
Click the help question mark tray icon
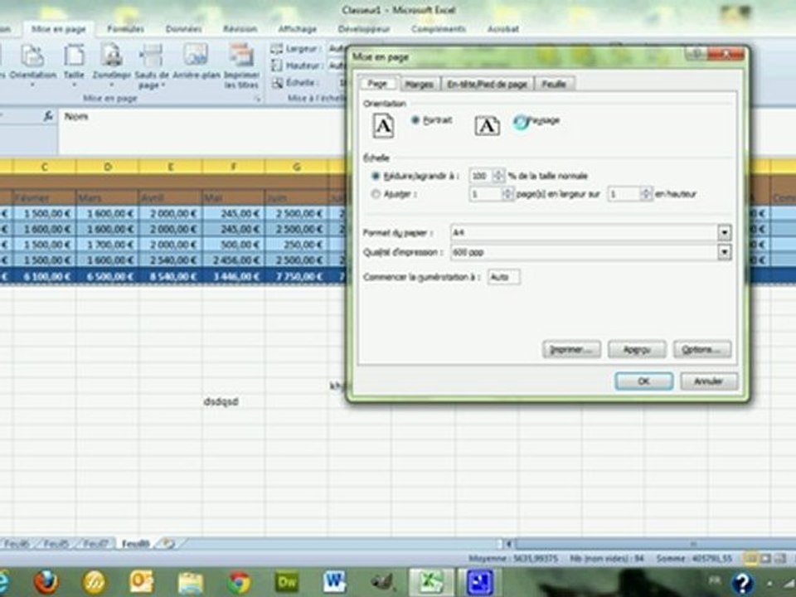[x=741, y=583]
